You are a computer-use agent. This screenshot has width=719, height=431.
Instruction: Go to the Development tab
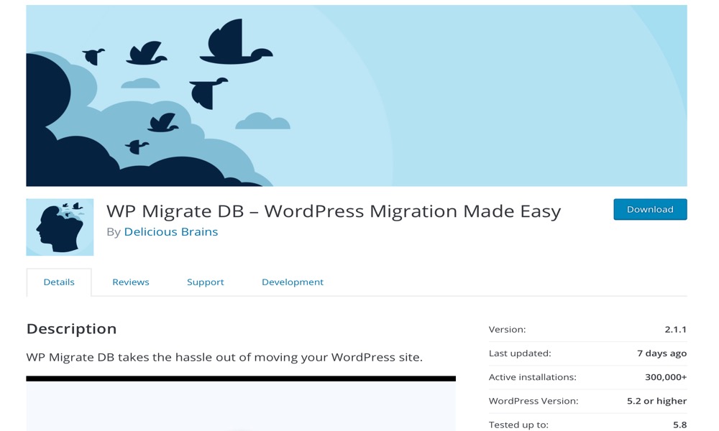(293, 282)
